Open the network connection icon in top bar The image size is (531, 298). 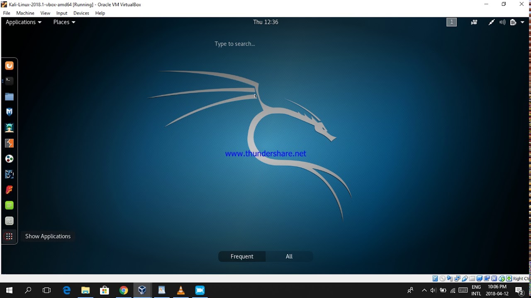pos(492,22)
